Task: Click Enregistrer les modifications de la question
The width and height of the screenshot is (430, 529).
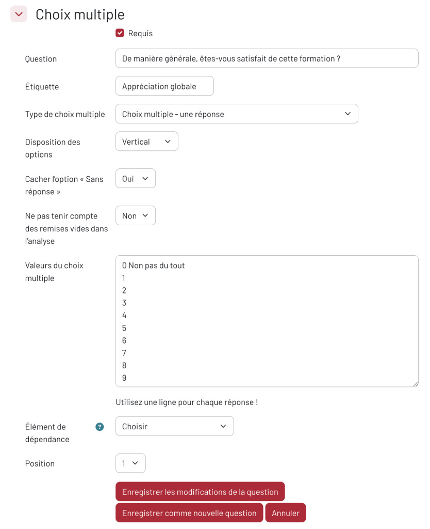Action: point(200,492)
